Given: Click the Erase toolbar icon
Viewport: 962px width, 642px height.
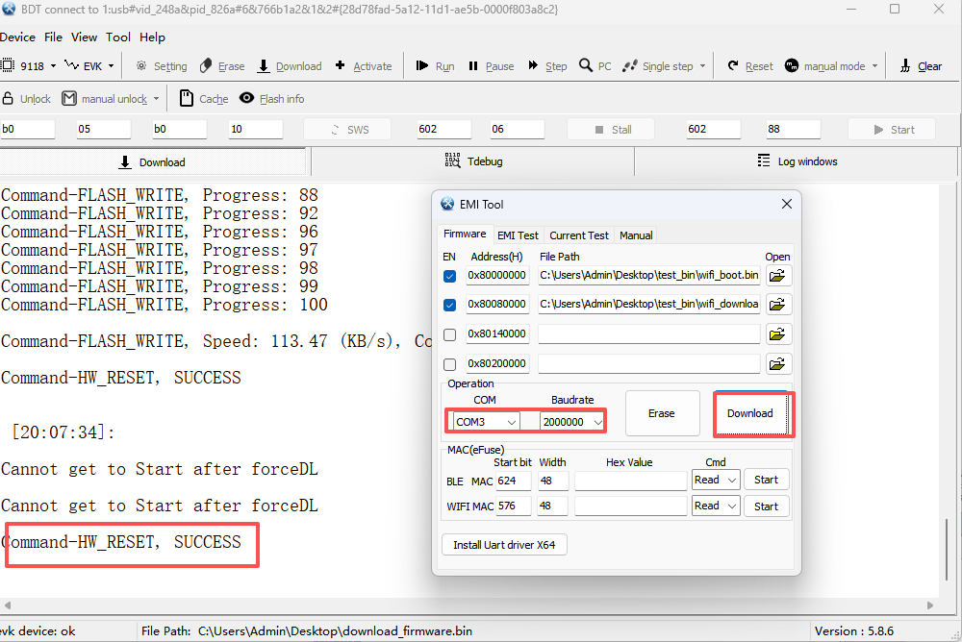Looking at the screenshot, I should coord(206,65).
